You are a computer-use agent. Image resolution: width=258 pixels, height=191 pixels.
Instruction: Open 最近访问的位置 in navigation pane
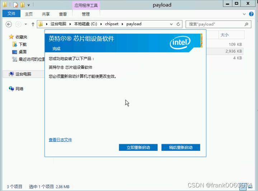[32, 59]
